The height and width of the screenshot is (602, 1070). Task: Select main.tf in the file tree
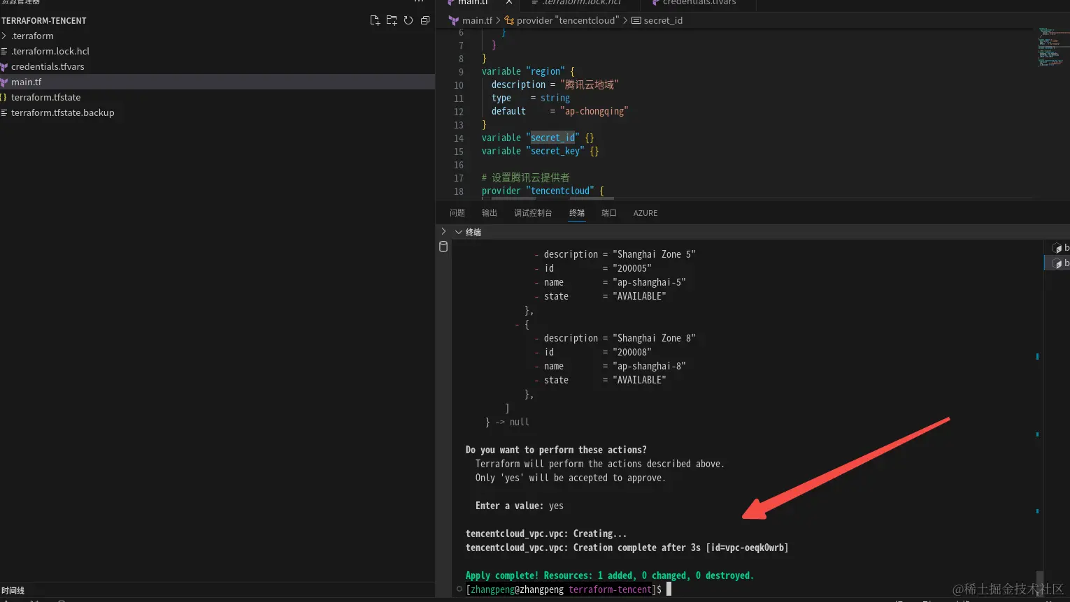coord(217,82)
